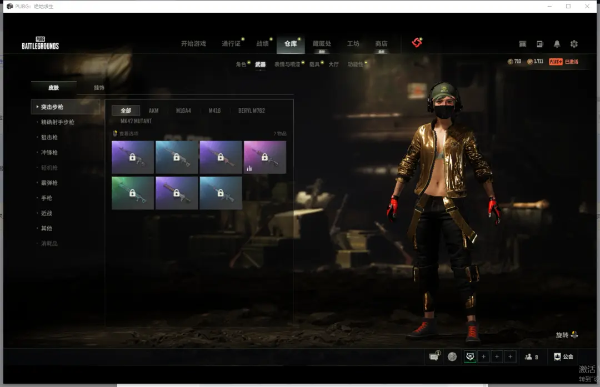Select 冲锋枪 category in sidebar
Viewport: 600px width, 387px height.
click(49, 152)
